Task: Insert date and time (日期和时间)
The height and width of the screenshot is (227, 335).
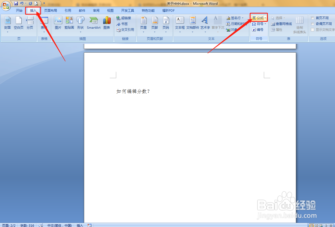Action: point(237,24)
